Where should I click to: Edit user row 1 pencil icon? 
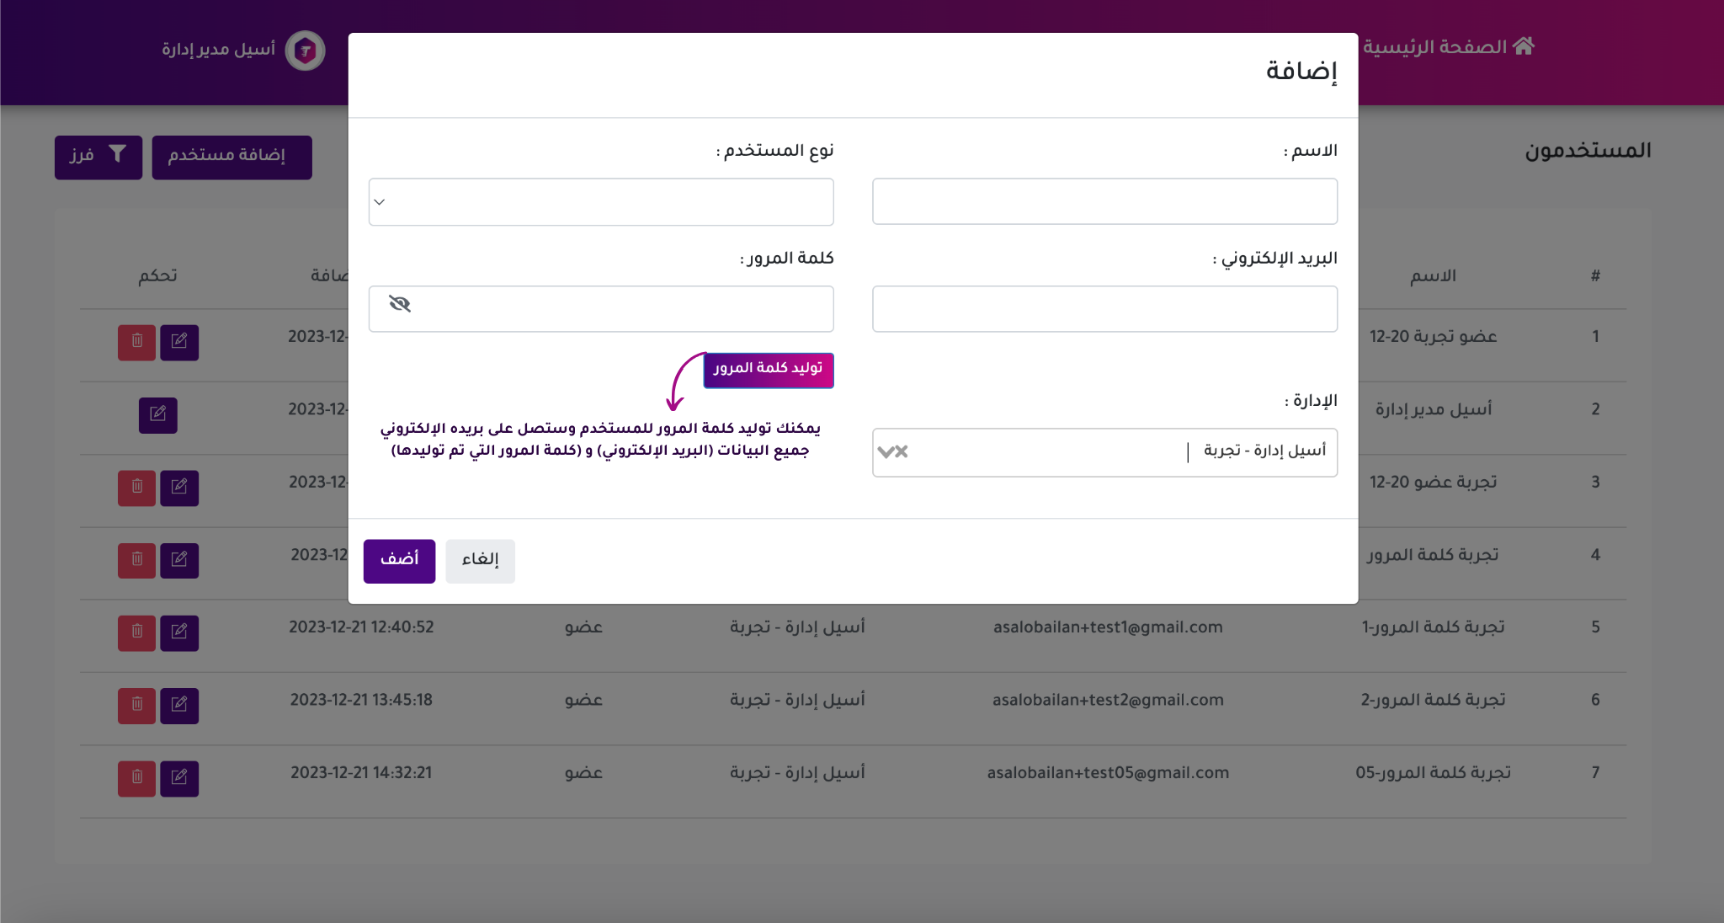point(179,342)
